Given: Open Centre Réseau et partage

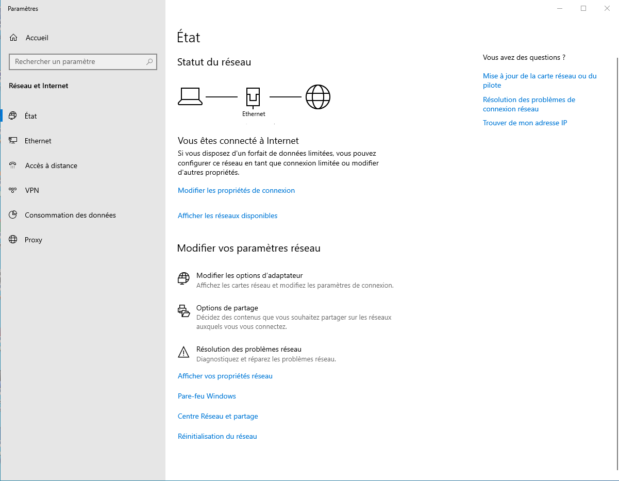Looking at the screenshot, I should click(x=218, y=416).
